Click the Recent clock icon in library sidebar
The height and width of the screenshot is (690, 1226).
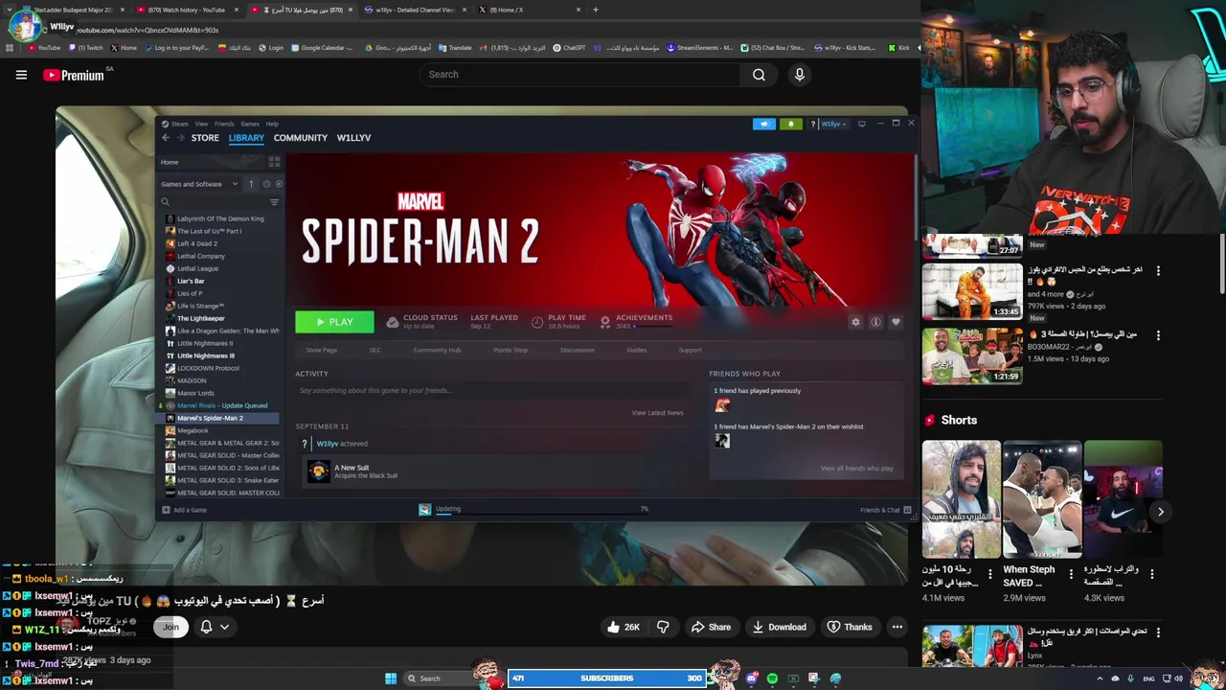tap(266, 184)
